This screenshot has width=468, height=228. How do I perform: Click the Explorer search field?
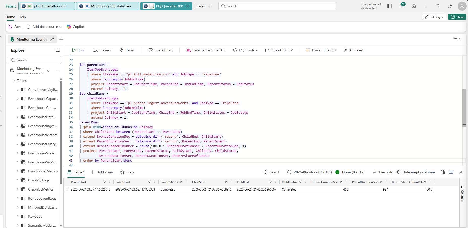(34, 60)
